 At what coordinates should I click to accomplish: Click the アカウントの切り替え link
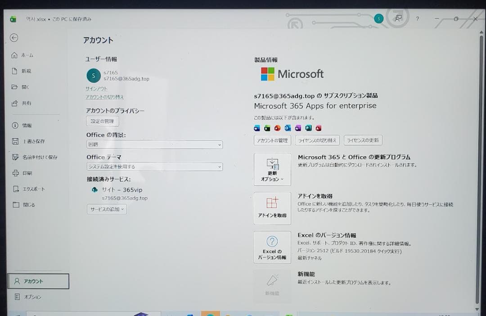click(x=104, y=97)
